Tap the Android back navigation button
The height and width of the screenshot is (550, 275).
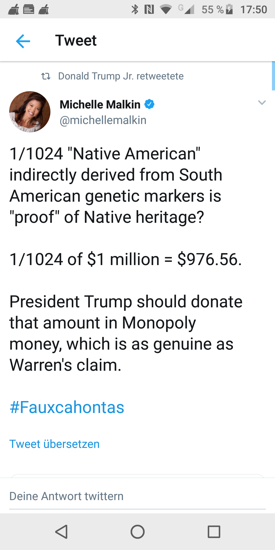[x=61, y=532]
